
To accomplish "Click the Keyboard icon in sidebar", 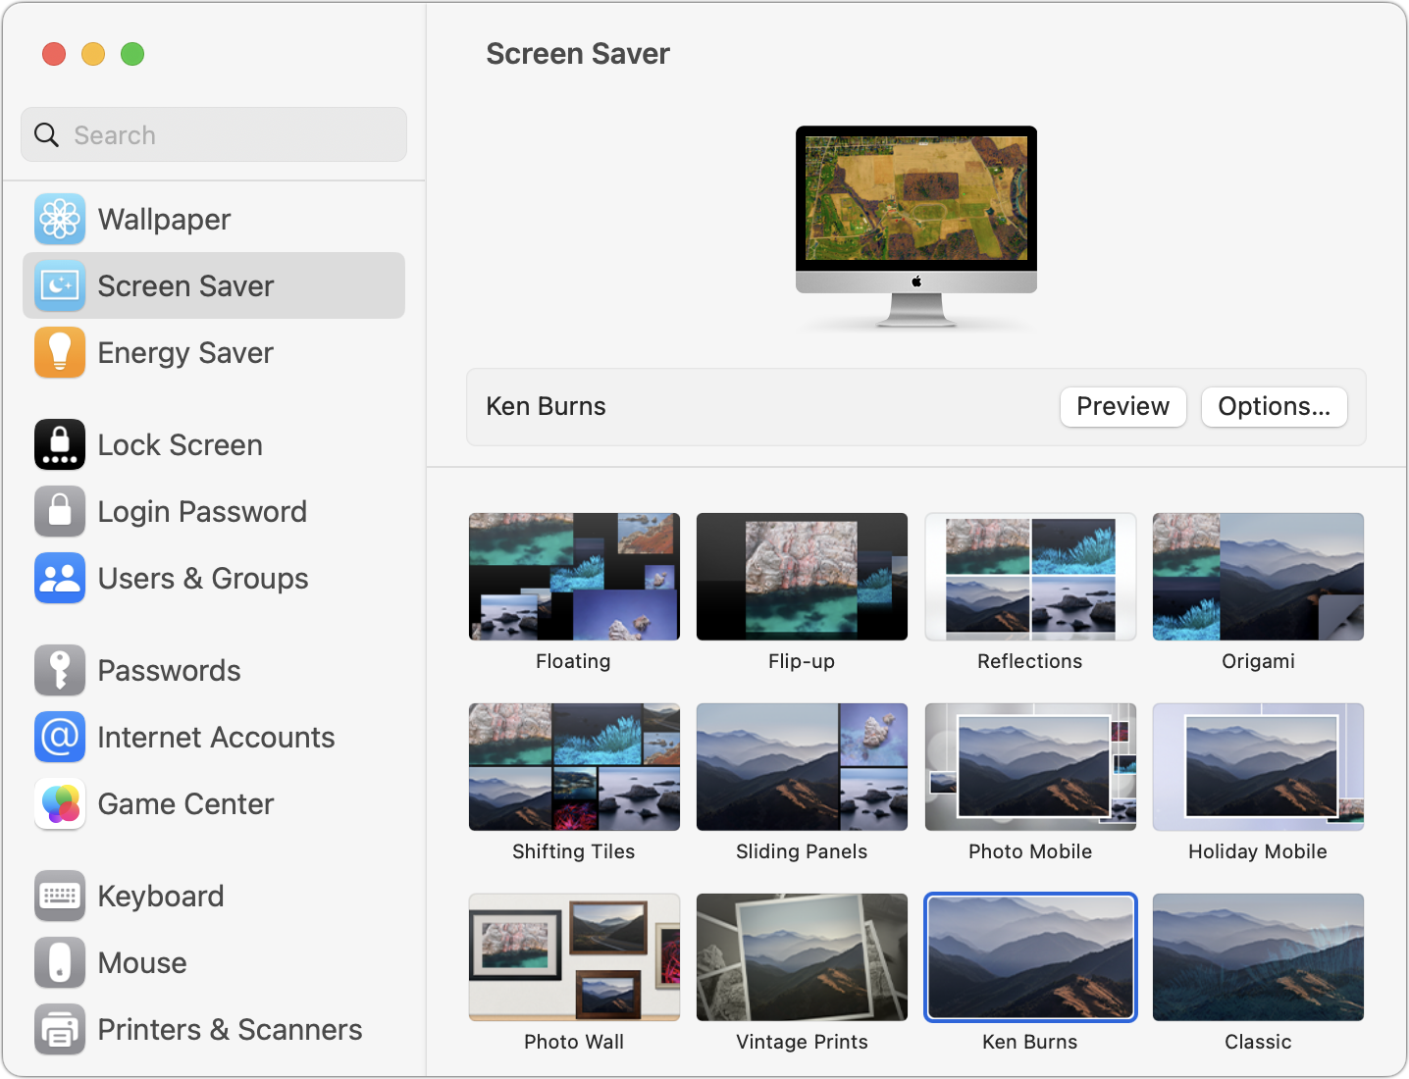I will pos(60,896).
